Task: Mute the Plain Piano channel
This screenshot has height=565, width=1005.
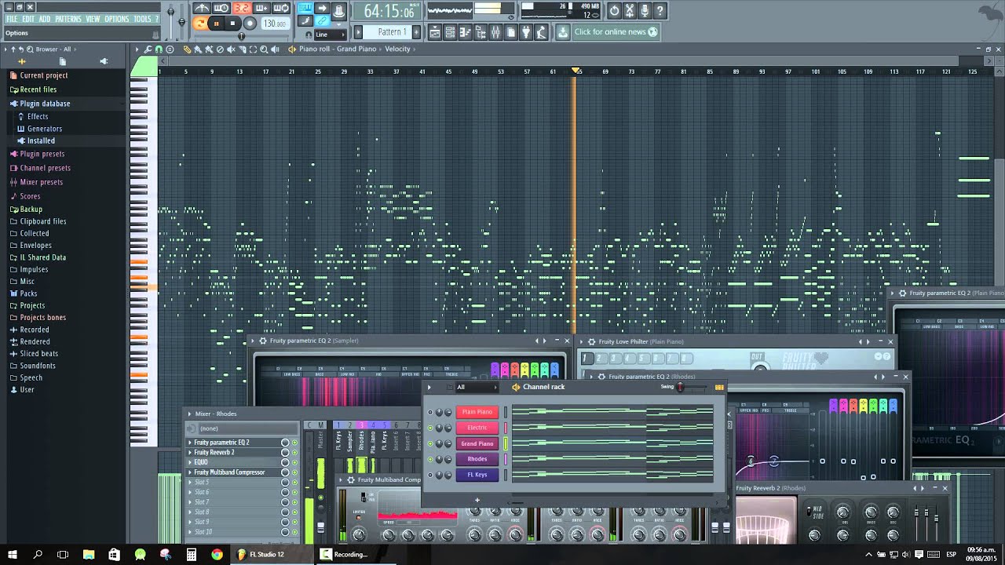Action: 430,412
